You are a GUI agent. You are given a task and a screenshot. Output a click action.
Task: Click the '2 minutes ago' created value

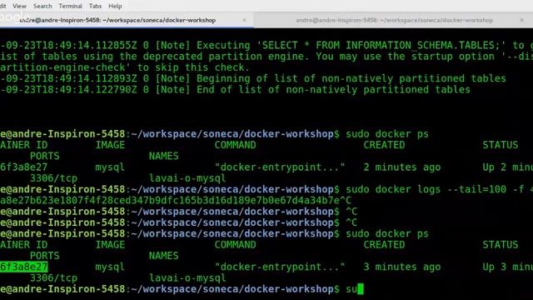click(x=402, y=167)
